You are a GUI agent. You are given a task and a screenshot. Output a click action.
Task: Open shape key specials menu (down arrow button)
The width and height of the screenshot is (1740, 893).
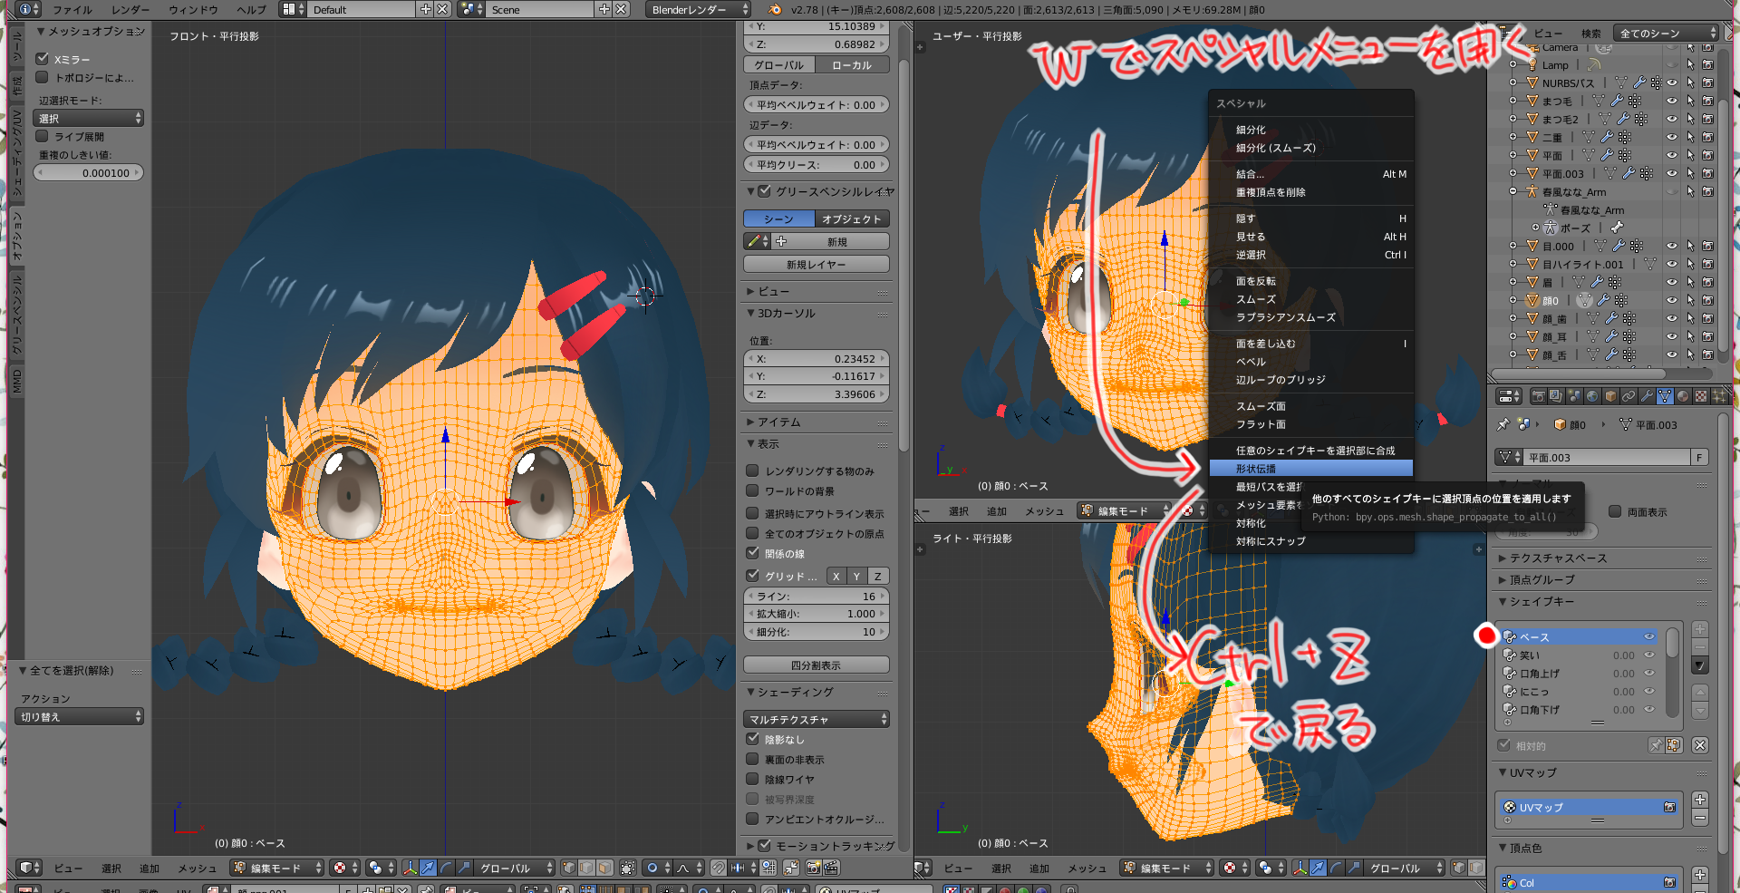pos(1700,665)
